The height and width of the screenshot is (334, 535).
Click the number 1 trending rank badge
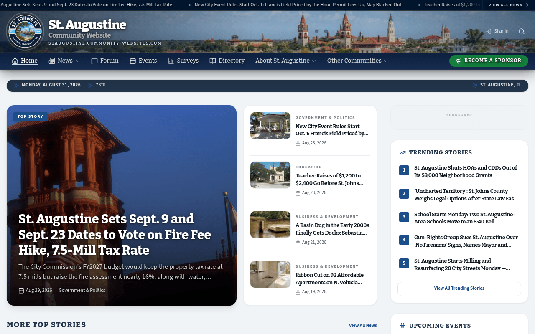click(x=404, y=170)
